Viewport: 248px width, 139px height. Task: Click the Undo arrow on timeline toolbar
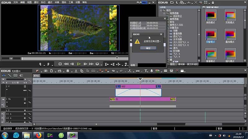(x=113, y=71)
